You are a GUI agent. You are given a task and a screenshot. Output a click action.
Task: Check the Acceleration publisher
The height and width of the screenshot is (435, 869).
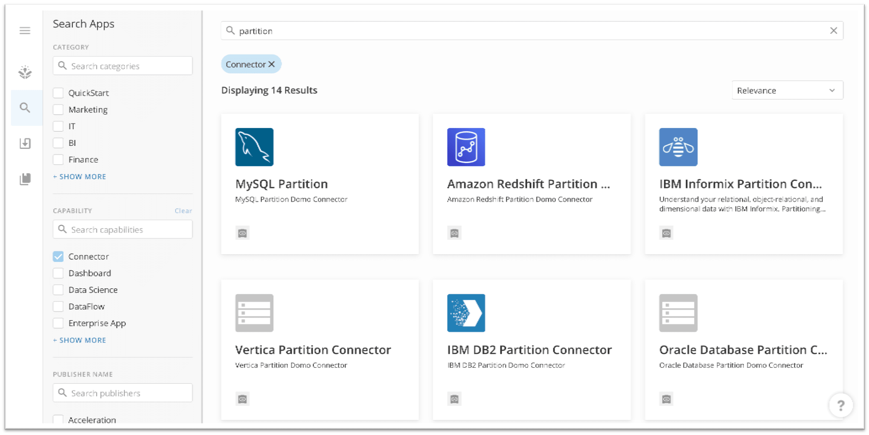coord(58,419)
